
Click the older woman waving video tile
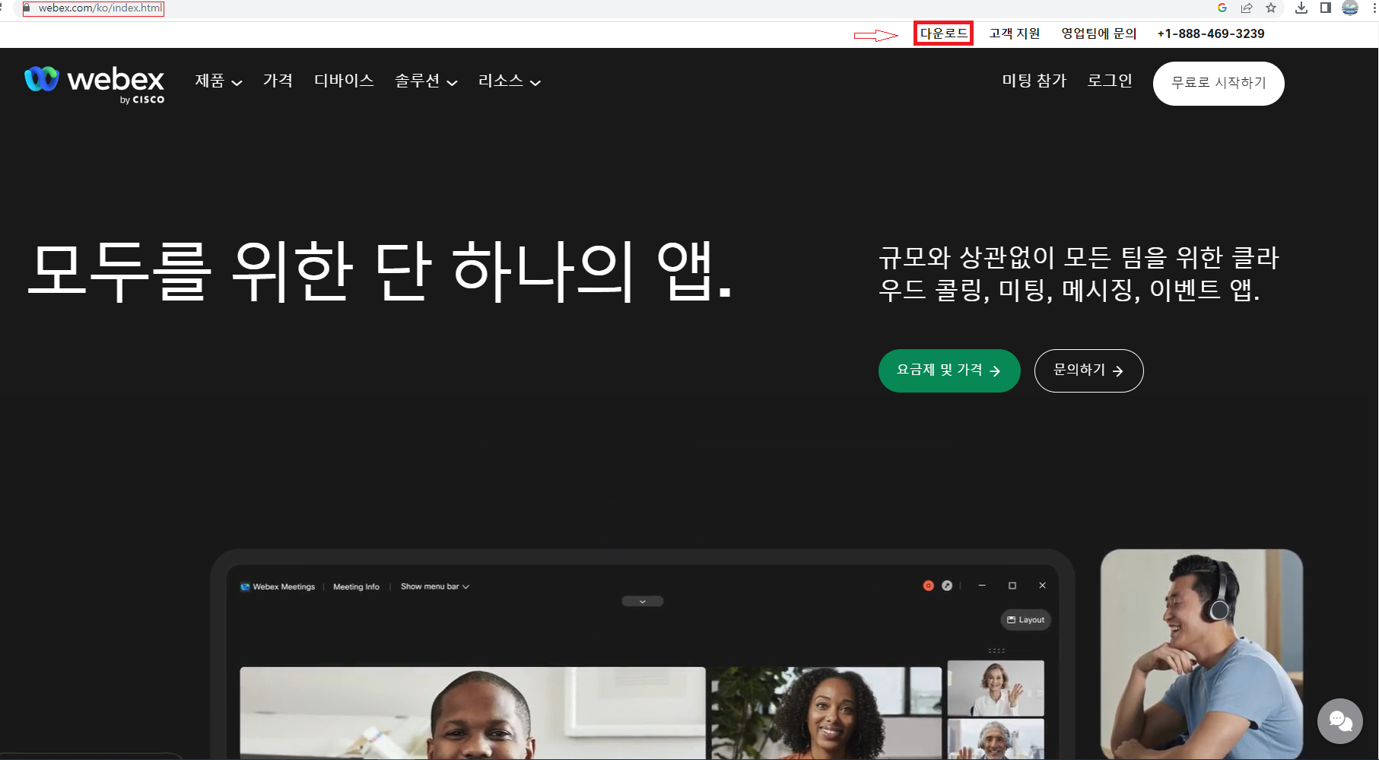tap(995, 688)
